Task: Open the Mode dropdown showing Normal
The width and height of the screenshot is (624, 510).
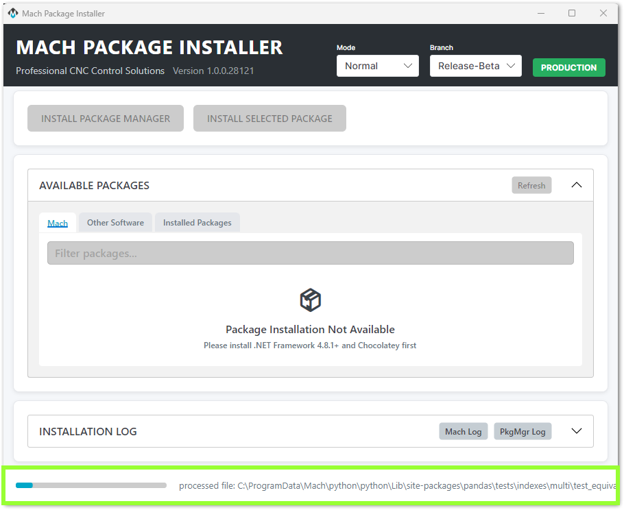Action: point(378,66)
